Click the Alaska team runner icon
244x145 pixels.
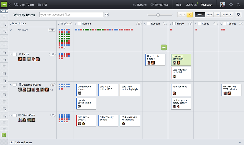[20, 54]
